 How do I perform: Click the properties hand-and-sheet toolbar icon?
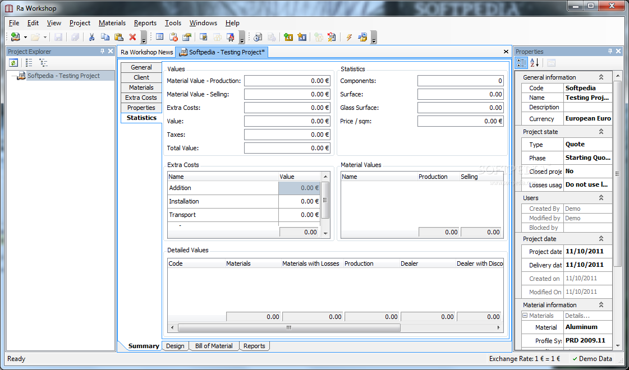point(186,38)
